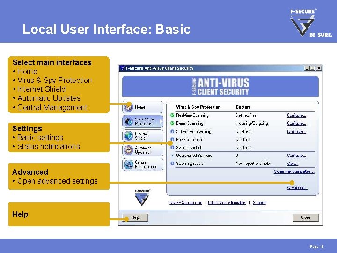This screenshot has height=253, width=337.
Task: Click the System Control info icon
Action: pyautogui.click(x=172, y=148)
